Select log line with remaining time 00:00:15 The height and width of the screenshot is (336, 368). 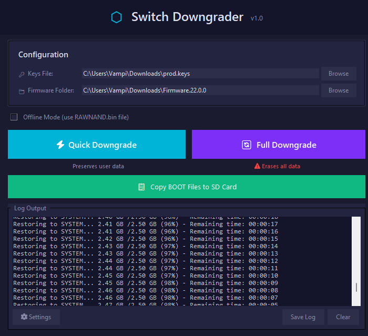pos(146,239)
